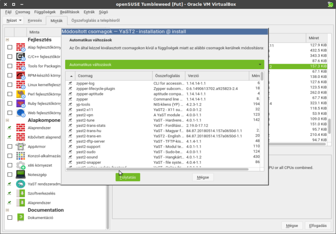Click Mégse button in the main window
This screenshot has height=234, width=336.
292,226
